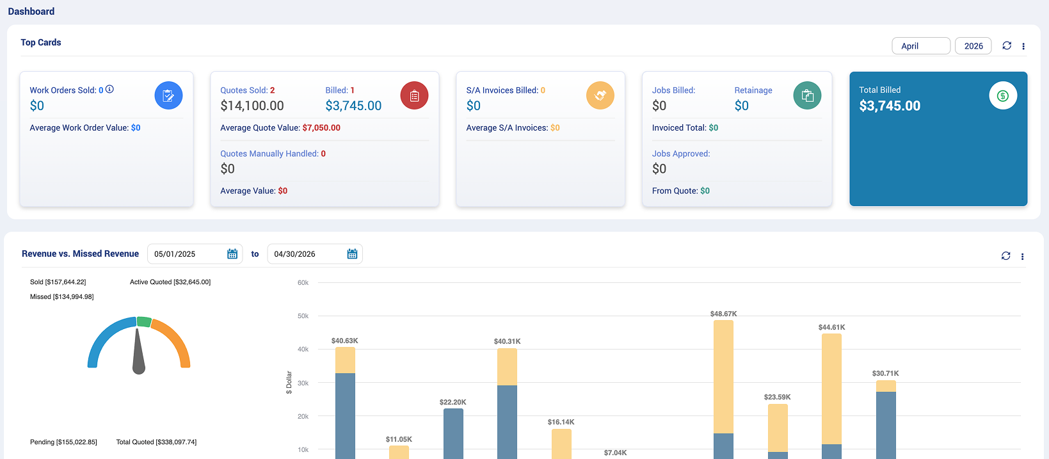The height and width of the screenshot is (459, 1049).
Task: Open calendar picker for end date 04/30/2026
Action: click(352, 254)
